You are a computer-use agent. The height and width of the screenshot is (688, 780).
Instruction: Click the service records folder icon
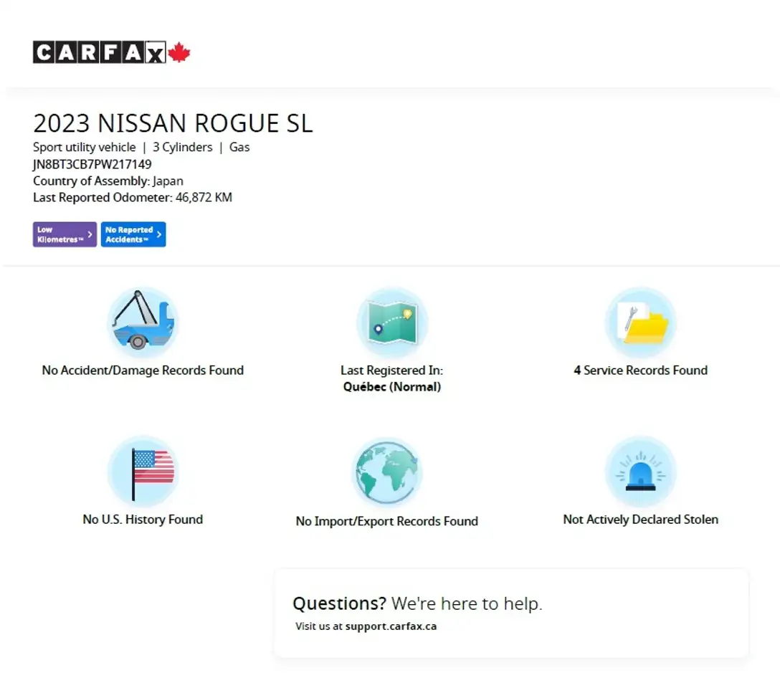tap(641, 322)
